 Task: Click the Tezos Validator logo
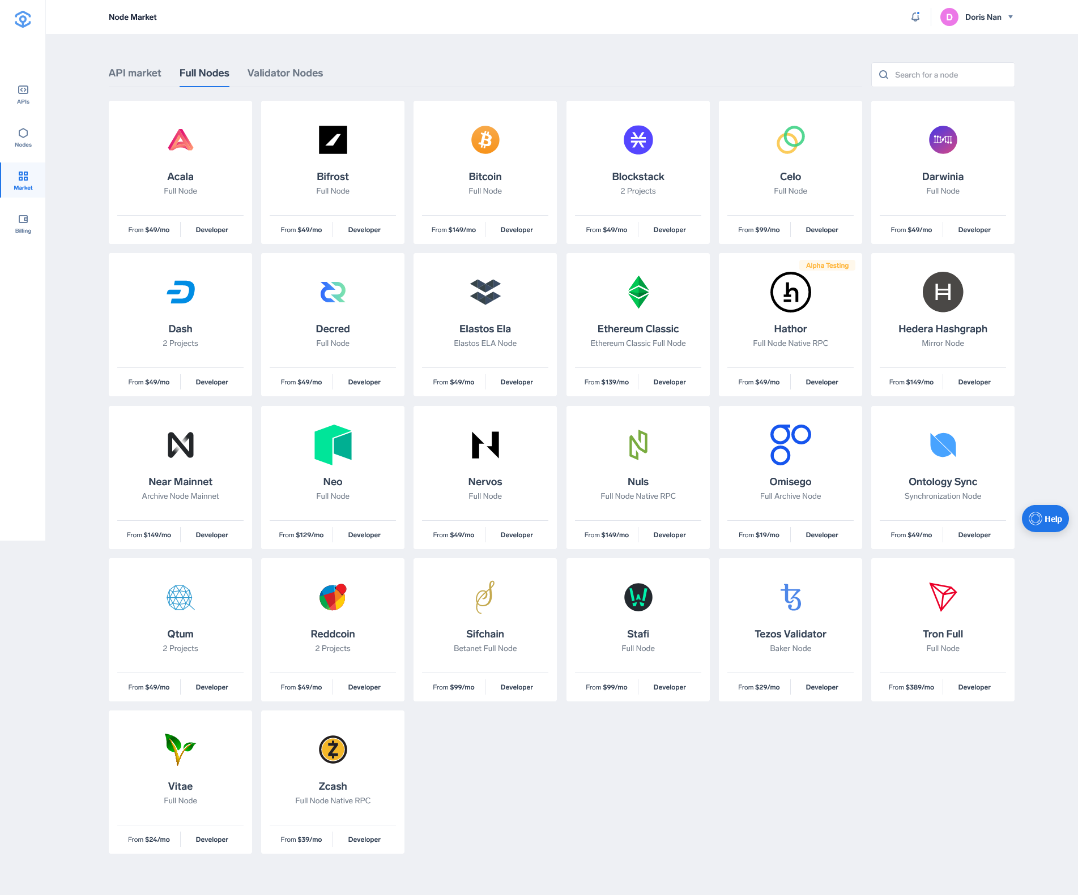(x=790, y=597)
